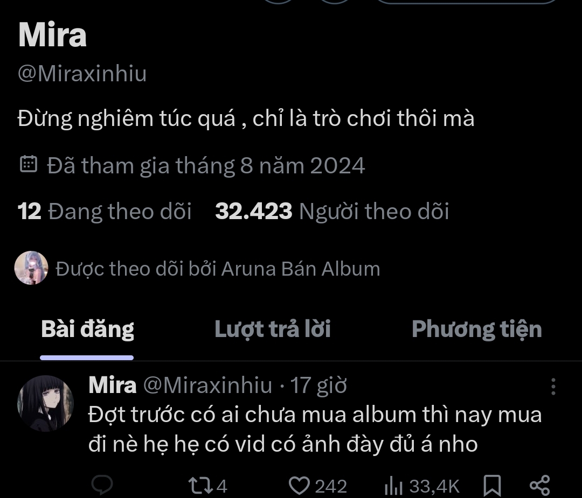The image size is (582, 498).
Task: Open the three-dot more menu on the post
Action: pyautogui.click(x=553, y=386)
